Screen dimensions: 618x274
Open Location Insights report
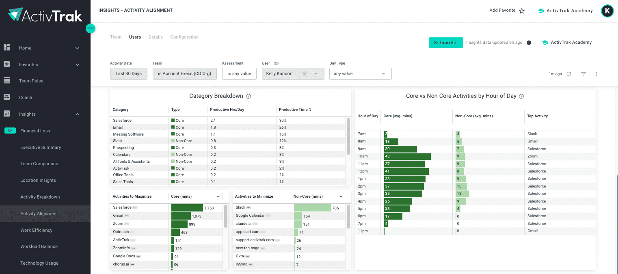coord(38,180)
